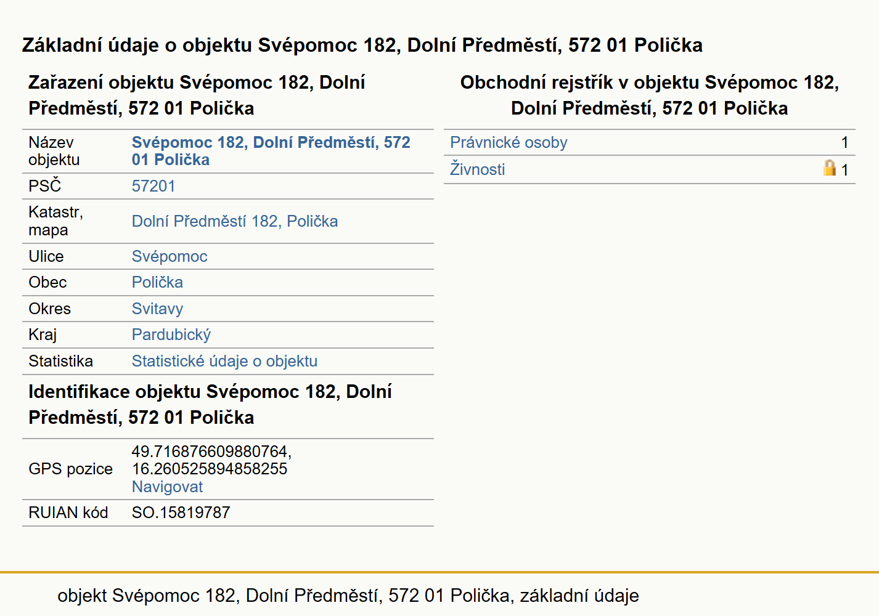879x616 pixels.
Task: Click the RUIAN code SO.15819787 text
Action: 181,513
